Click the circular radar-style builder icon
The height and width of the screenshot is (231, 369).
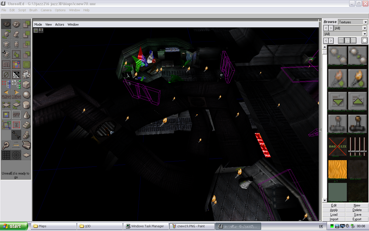[x=16, y=155]
